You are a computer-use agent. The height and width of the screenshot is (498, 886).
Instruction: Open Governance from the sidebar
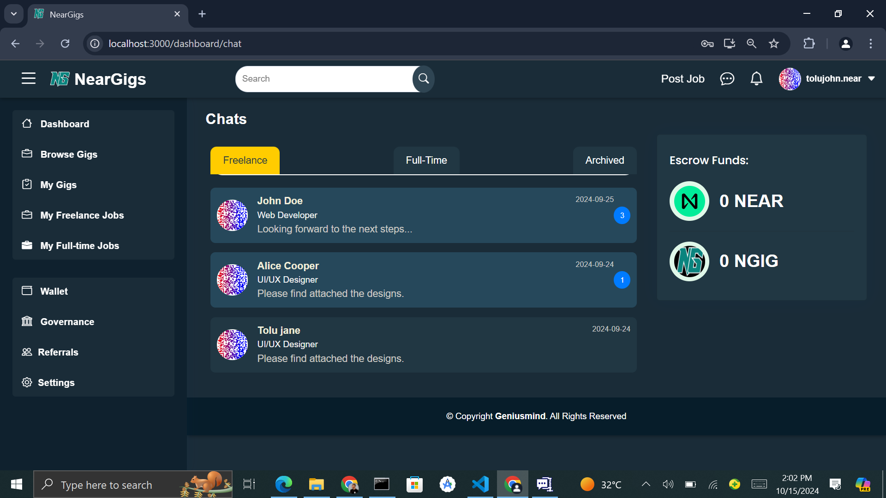coord(67,322)
